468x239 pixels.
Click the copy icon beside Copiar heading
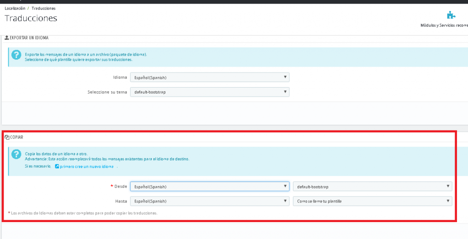[x=7, y=137]
